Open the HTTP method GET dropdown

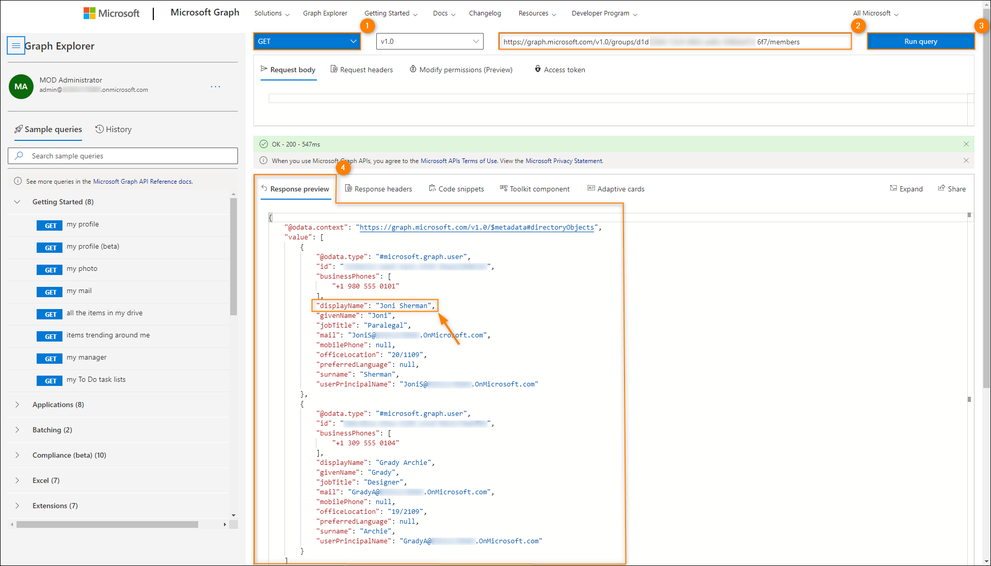(307, 41)
